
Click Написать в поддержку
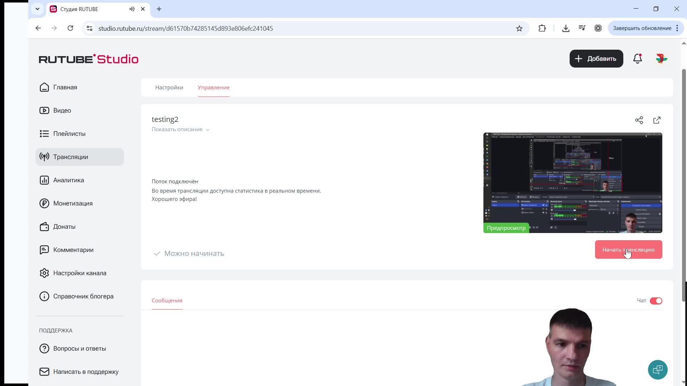(x=79, y=372)
